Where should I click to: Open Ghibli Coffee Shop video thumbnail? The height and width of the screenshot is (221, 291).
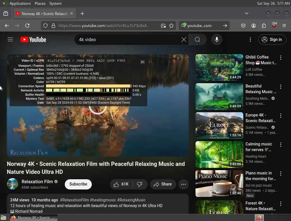pos(219,68)
